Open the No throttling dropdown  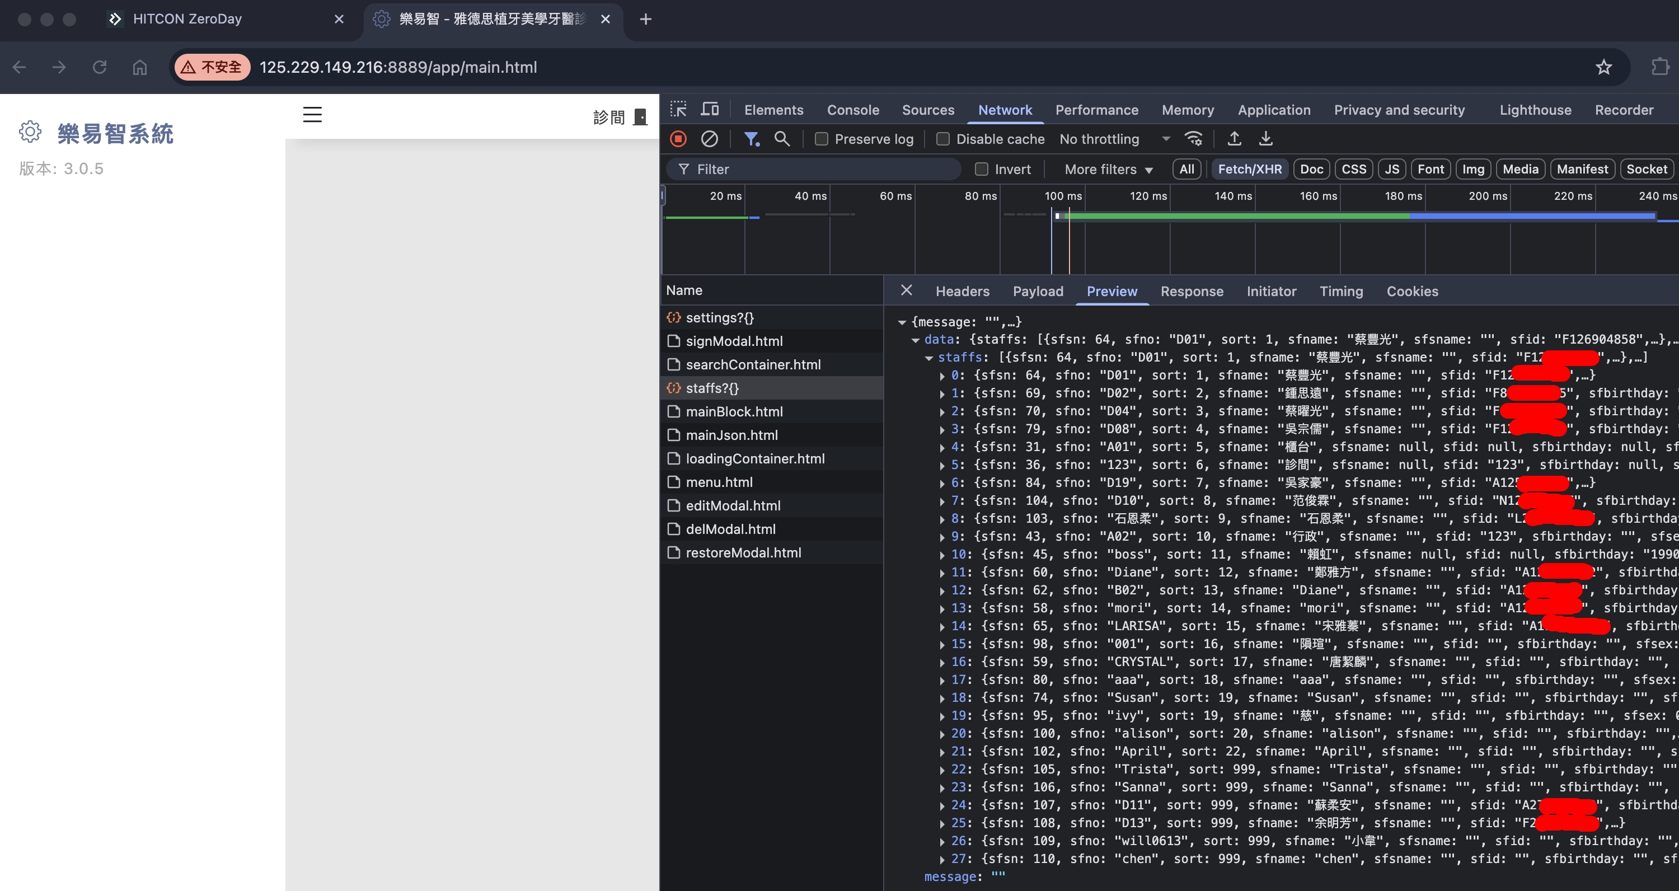1114,139
